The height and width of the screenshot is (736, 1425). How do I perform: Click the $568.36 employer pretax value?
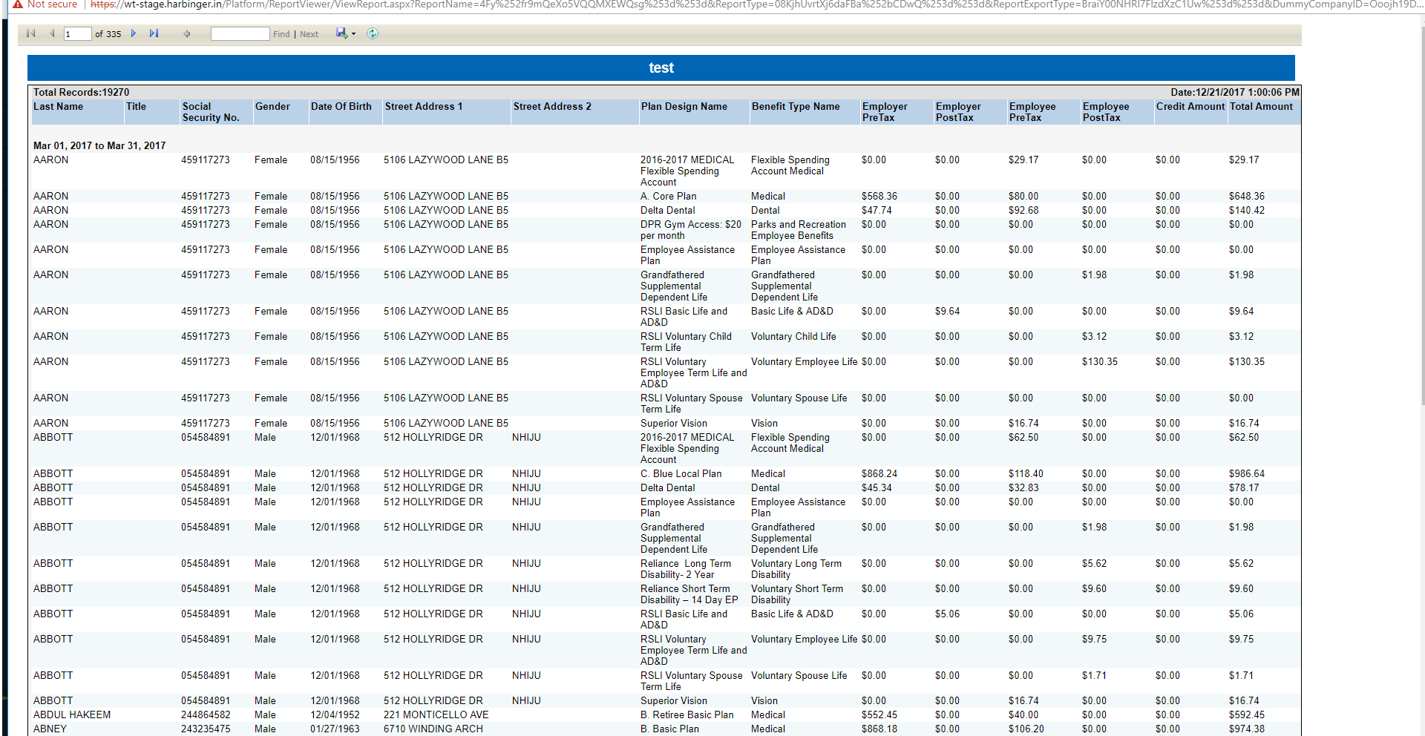click(879, 196)
